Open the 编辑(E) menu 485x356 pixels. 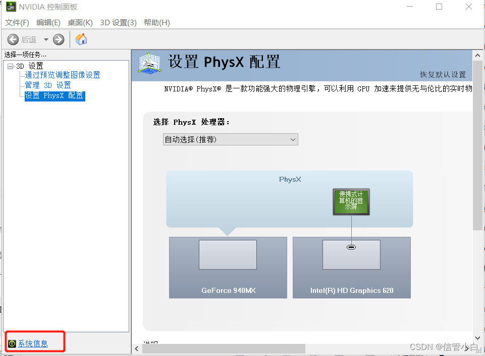coord(48,23)
